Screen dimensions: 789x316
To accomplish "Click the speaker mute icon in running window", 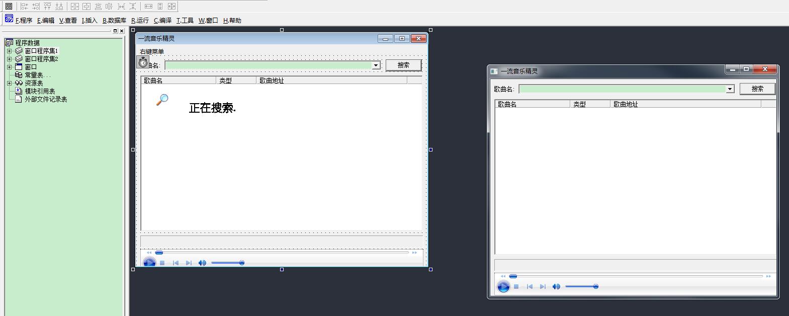I will tap(556, 287).
